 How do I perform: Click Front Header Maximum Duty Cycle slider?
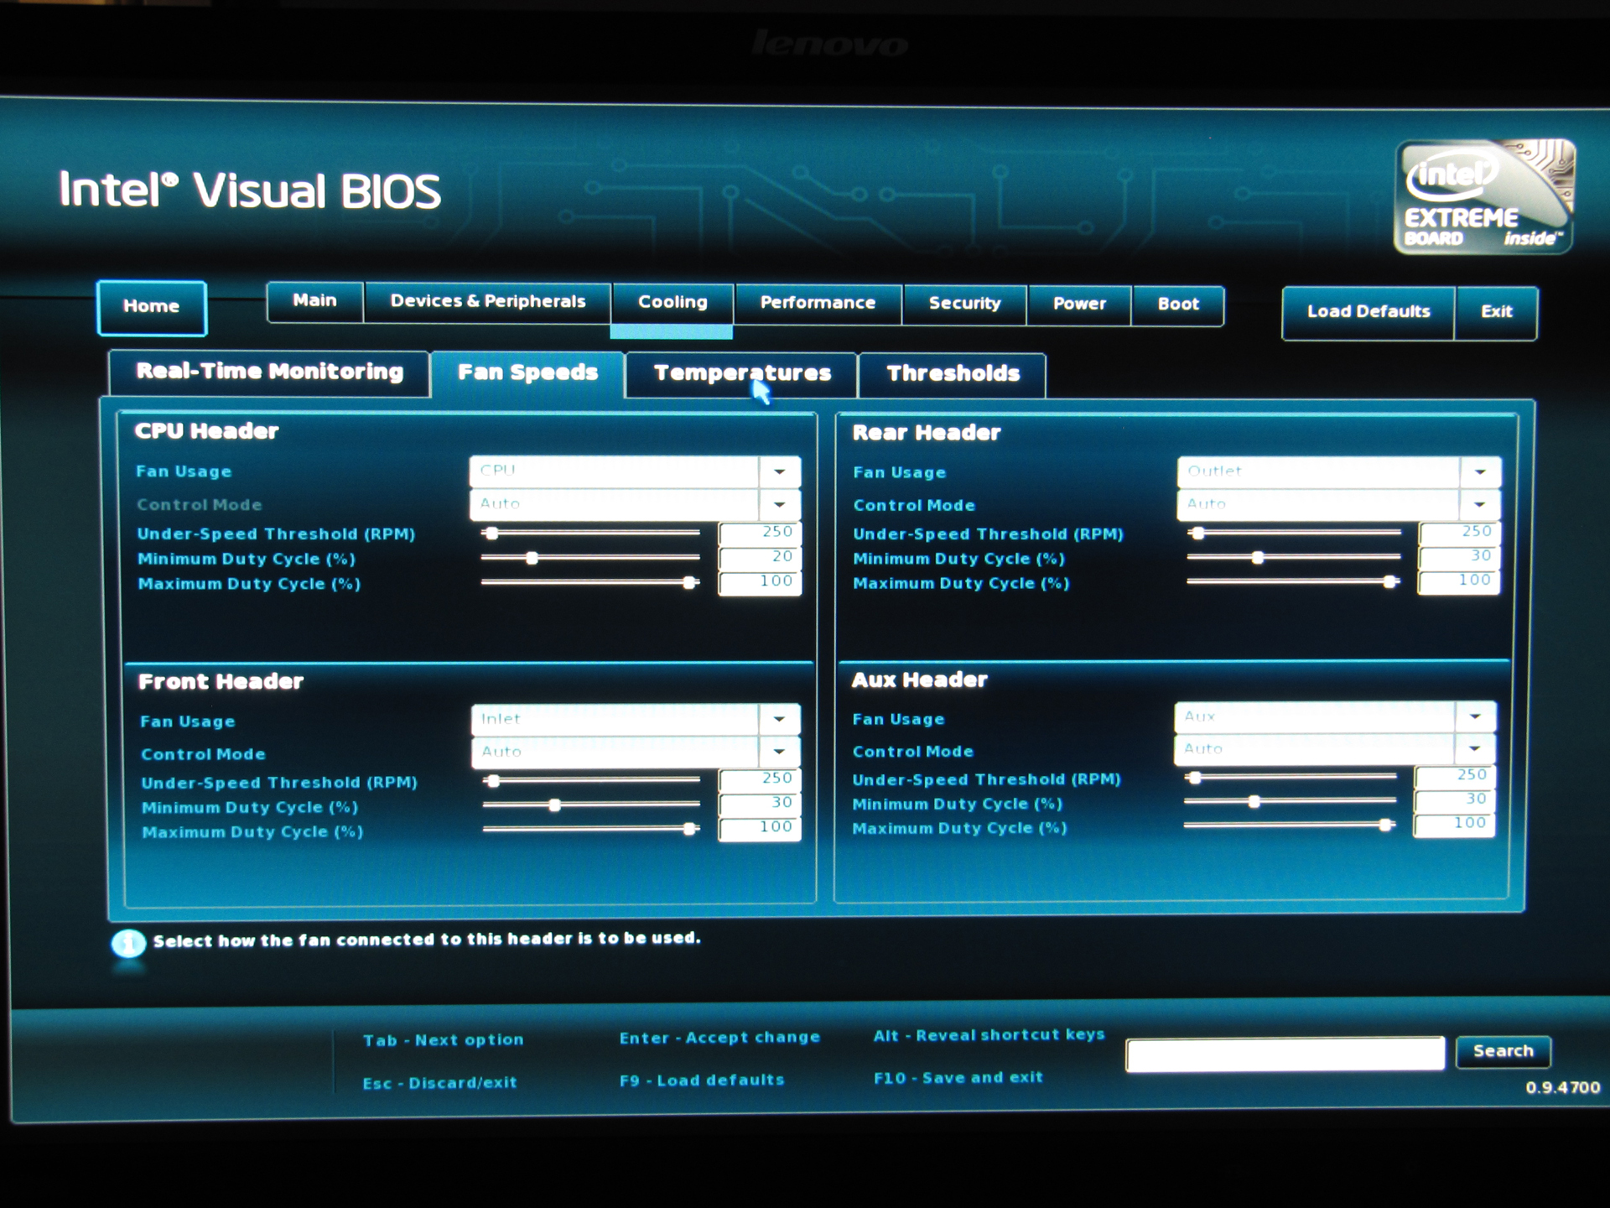pyautogui.click(x=591, y=829)
